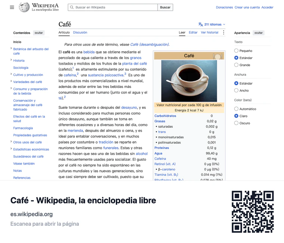
Task: Open the Editar tab
Action: [193, 33]
